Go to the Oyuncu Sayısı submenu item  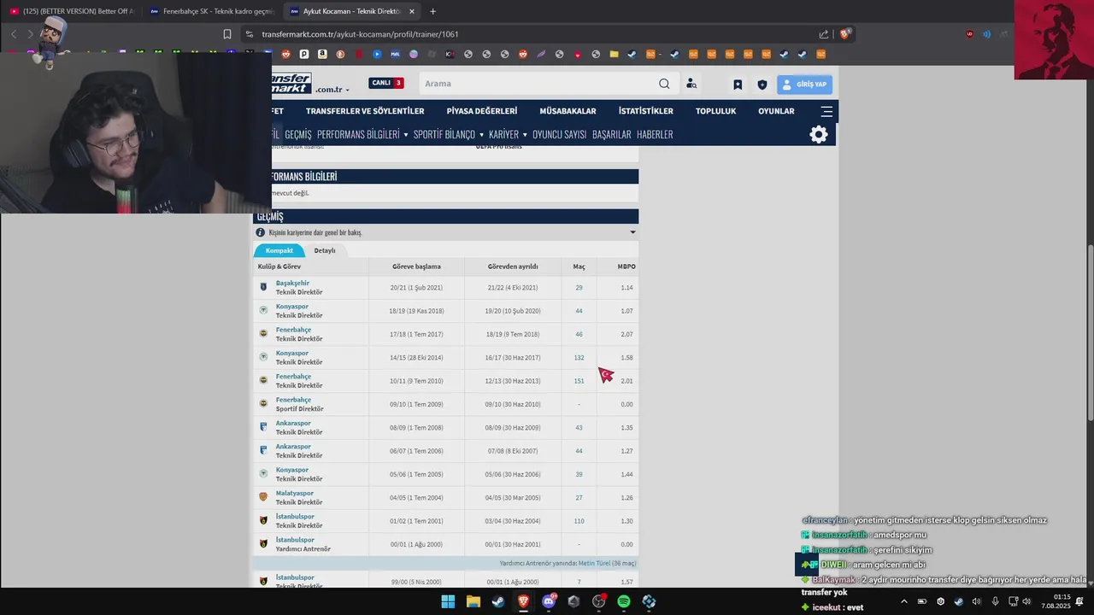pos(560,134)
